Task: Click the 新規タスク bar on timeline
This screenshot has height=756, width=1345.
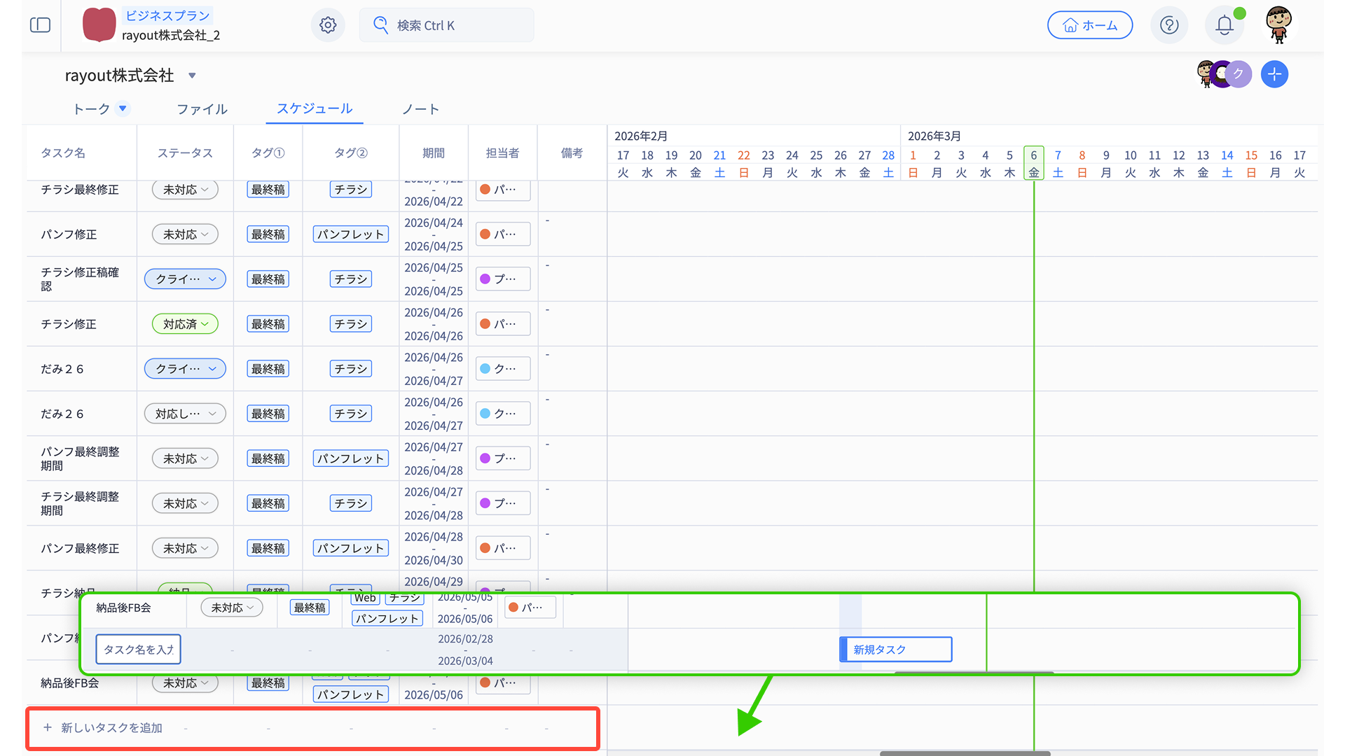Action: pyautogui.click(x=897, y=650)
